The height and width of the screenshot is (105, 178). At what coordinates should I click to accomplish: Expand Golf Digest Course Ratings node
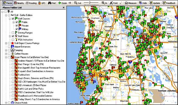click(x=6, y=43)
